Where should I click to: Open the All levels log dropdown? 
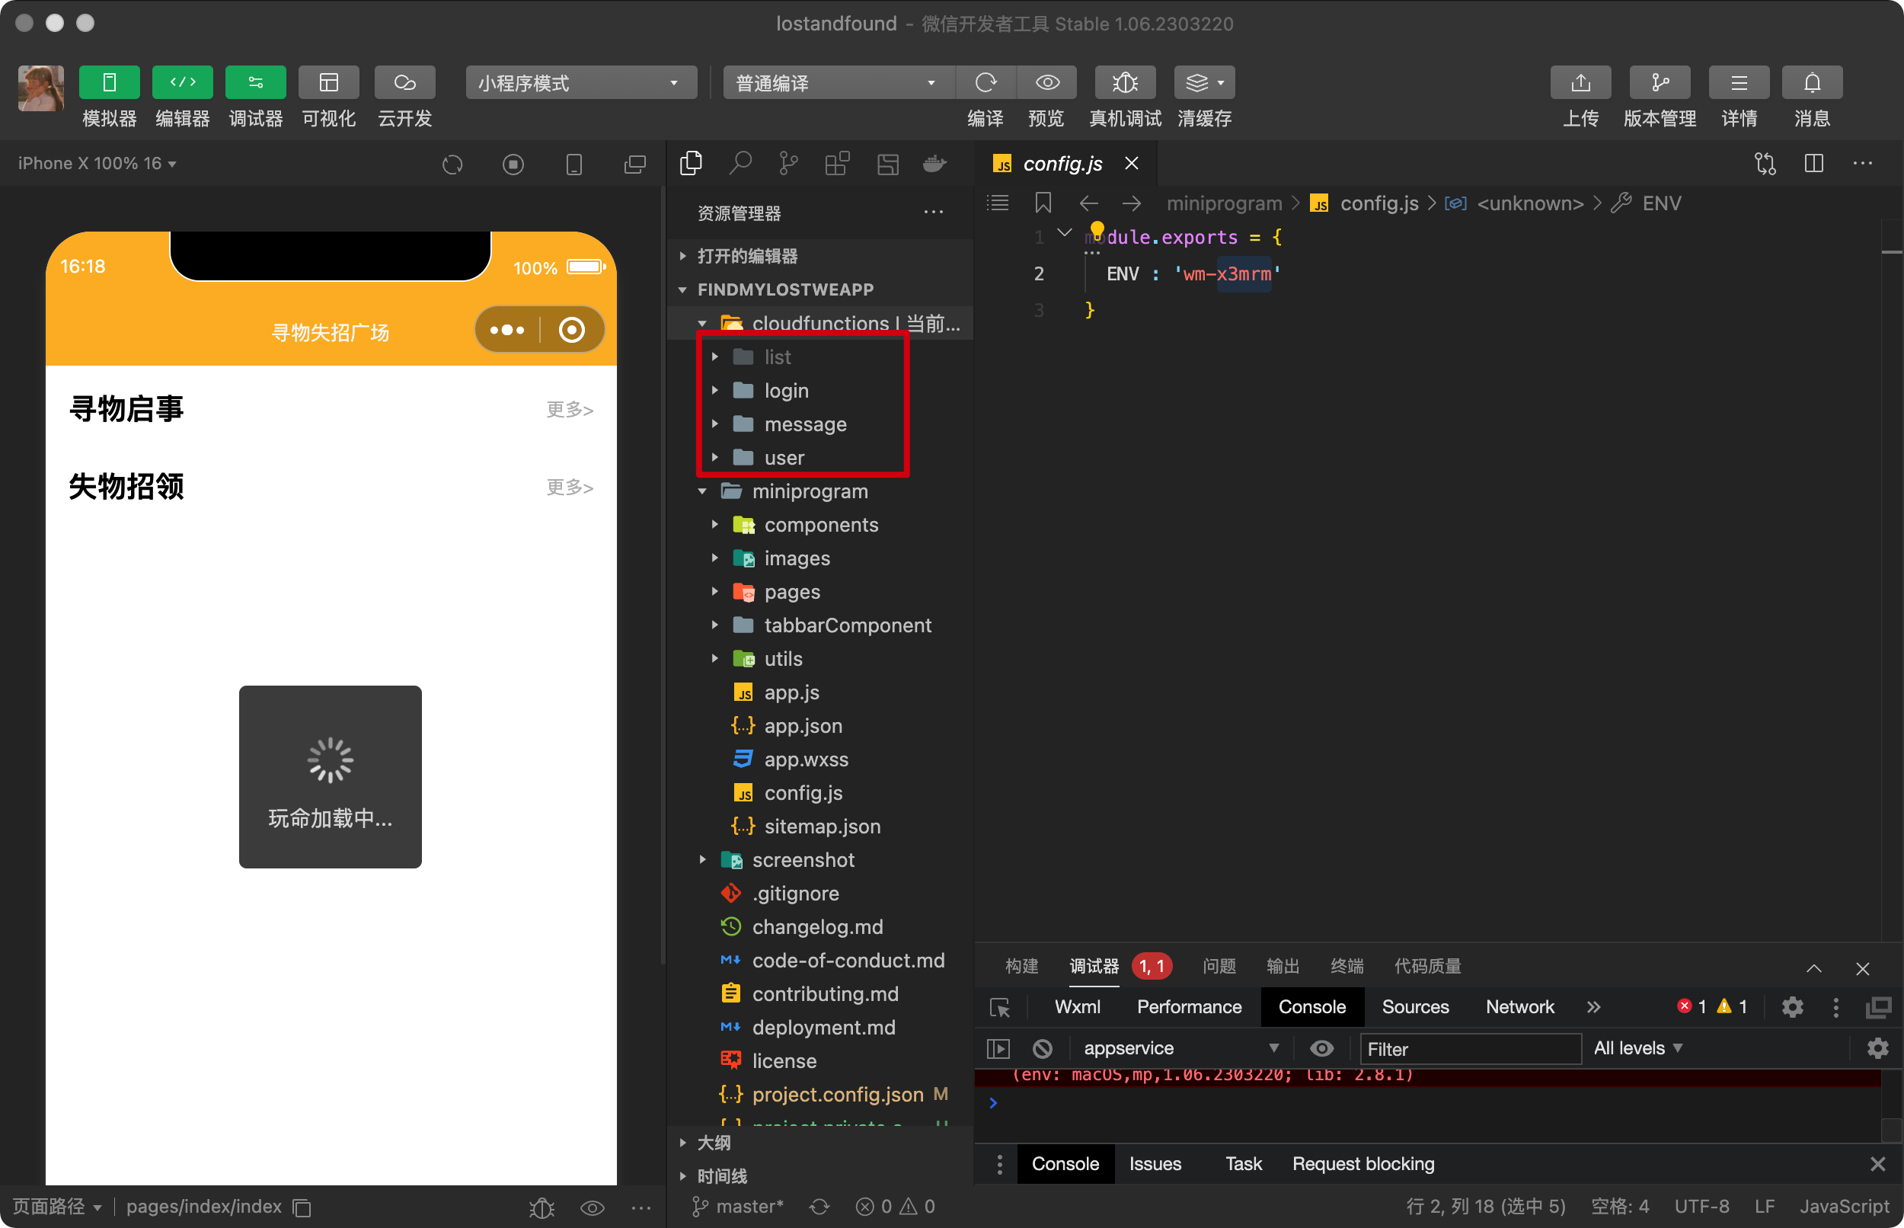1637,1048
